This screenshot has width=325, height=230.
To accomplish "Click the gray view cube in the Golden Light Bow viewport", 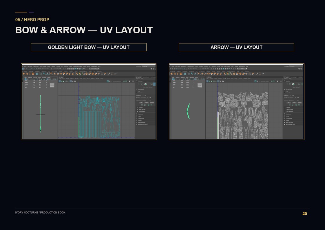I will [52, 85].
